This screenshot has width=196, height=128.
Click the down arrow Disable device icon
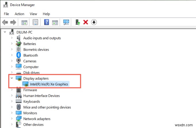click(94, 22)
